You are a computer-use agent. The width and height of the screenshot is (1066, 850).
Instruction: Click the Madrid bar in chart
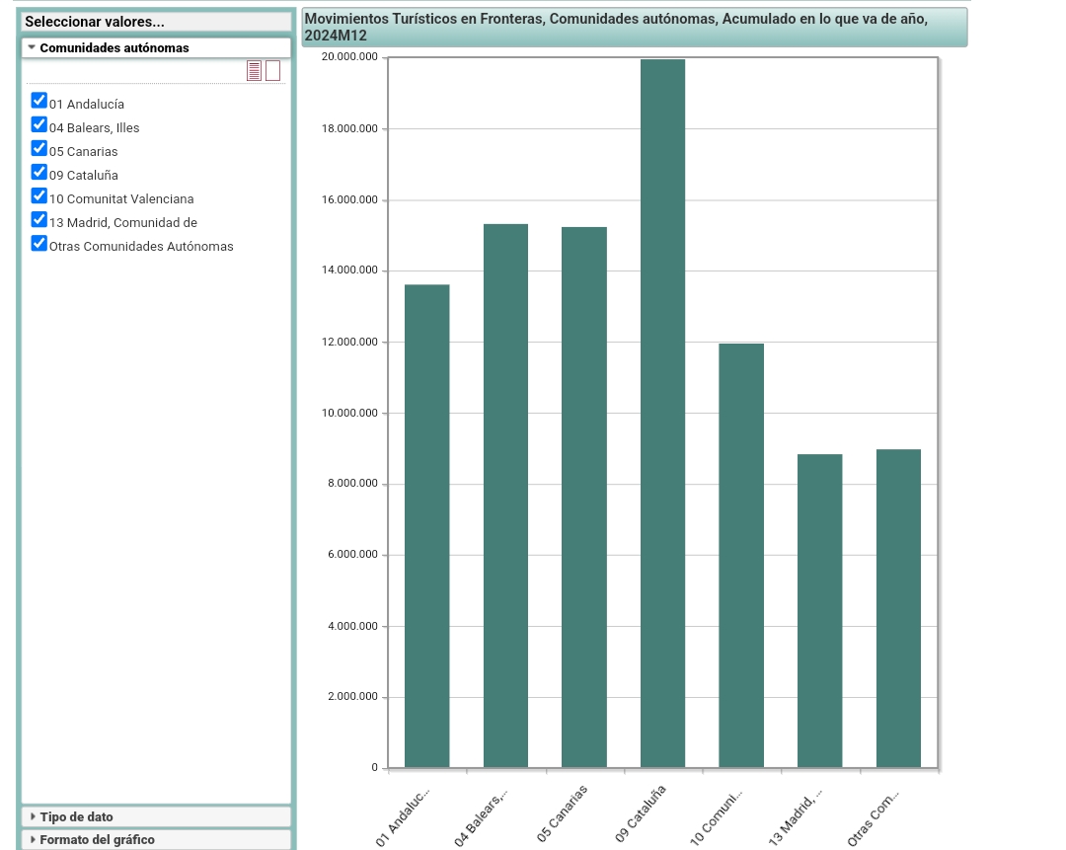click(819, 611)
